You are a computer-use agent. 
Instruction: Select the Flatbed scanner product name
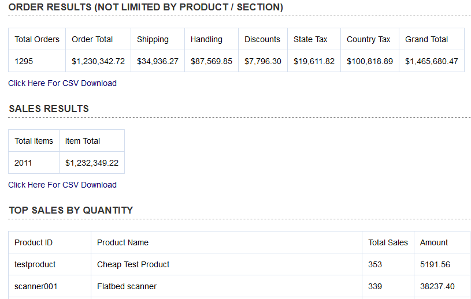click(x=127, y=286)
